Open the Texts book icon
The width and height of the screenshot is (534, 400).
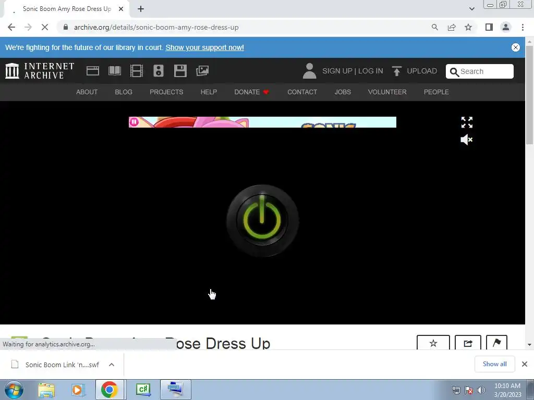(114, 71)
